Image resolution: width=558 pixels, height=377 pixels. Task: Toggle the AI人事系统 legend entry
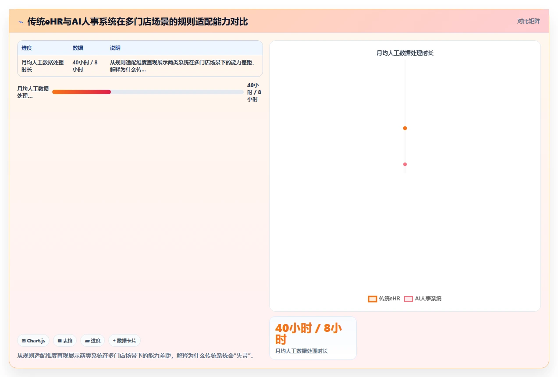(x=423, y=299)
